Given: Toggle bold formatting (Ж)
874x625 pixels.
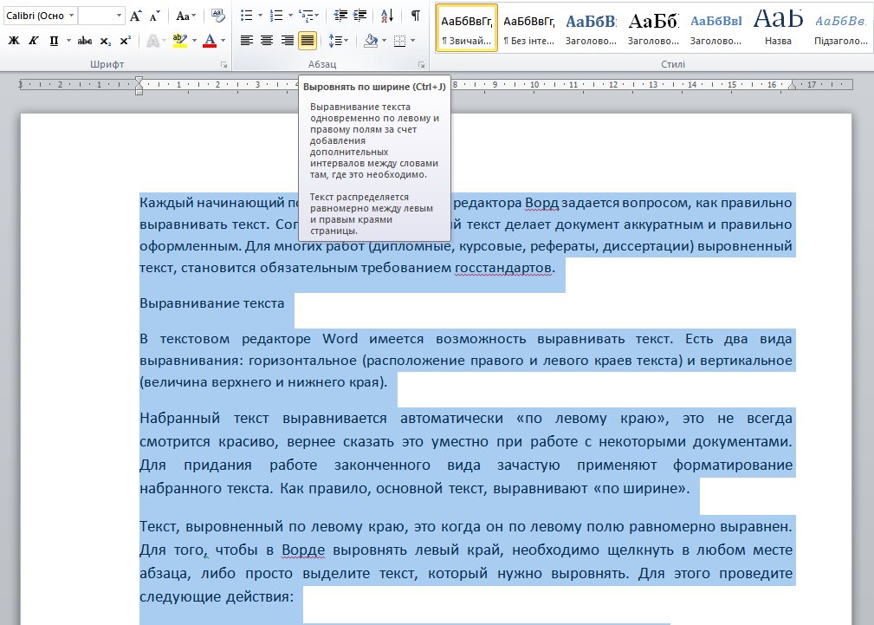Looking at the screenshot, I should [x=14, y=41].
